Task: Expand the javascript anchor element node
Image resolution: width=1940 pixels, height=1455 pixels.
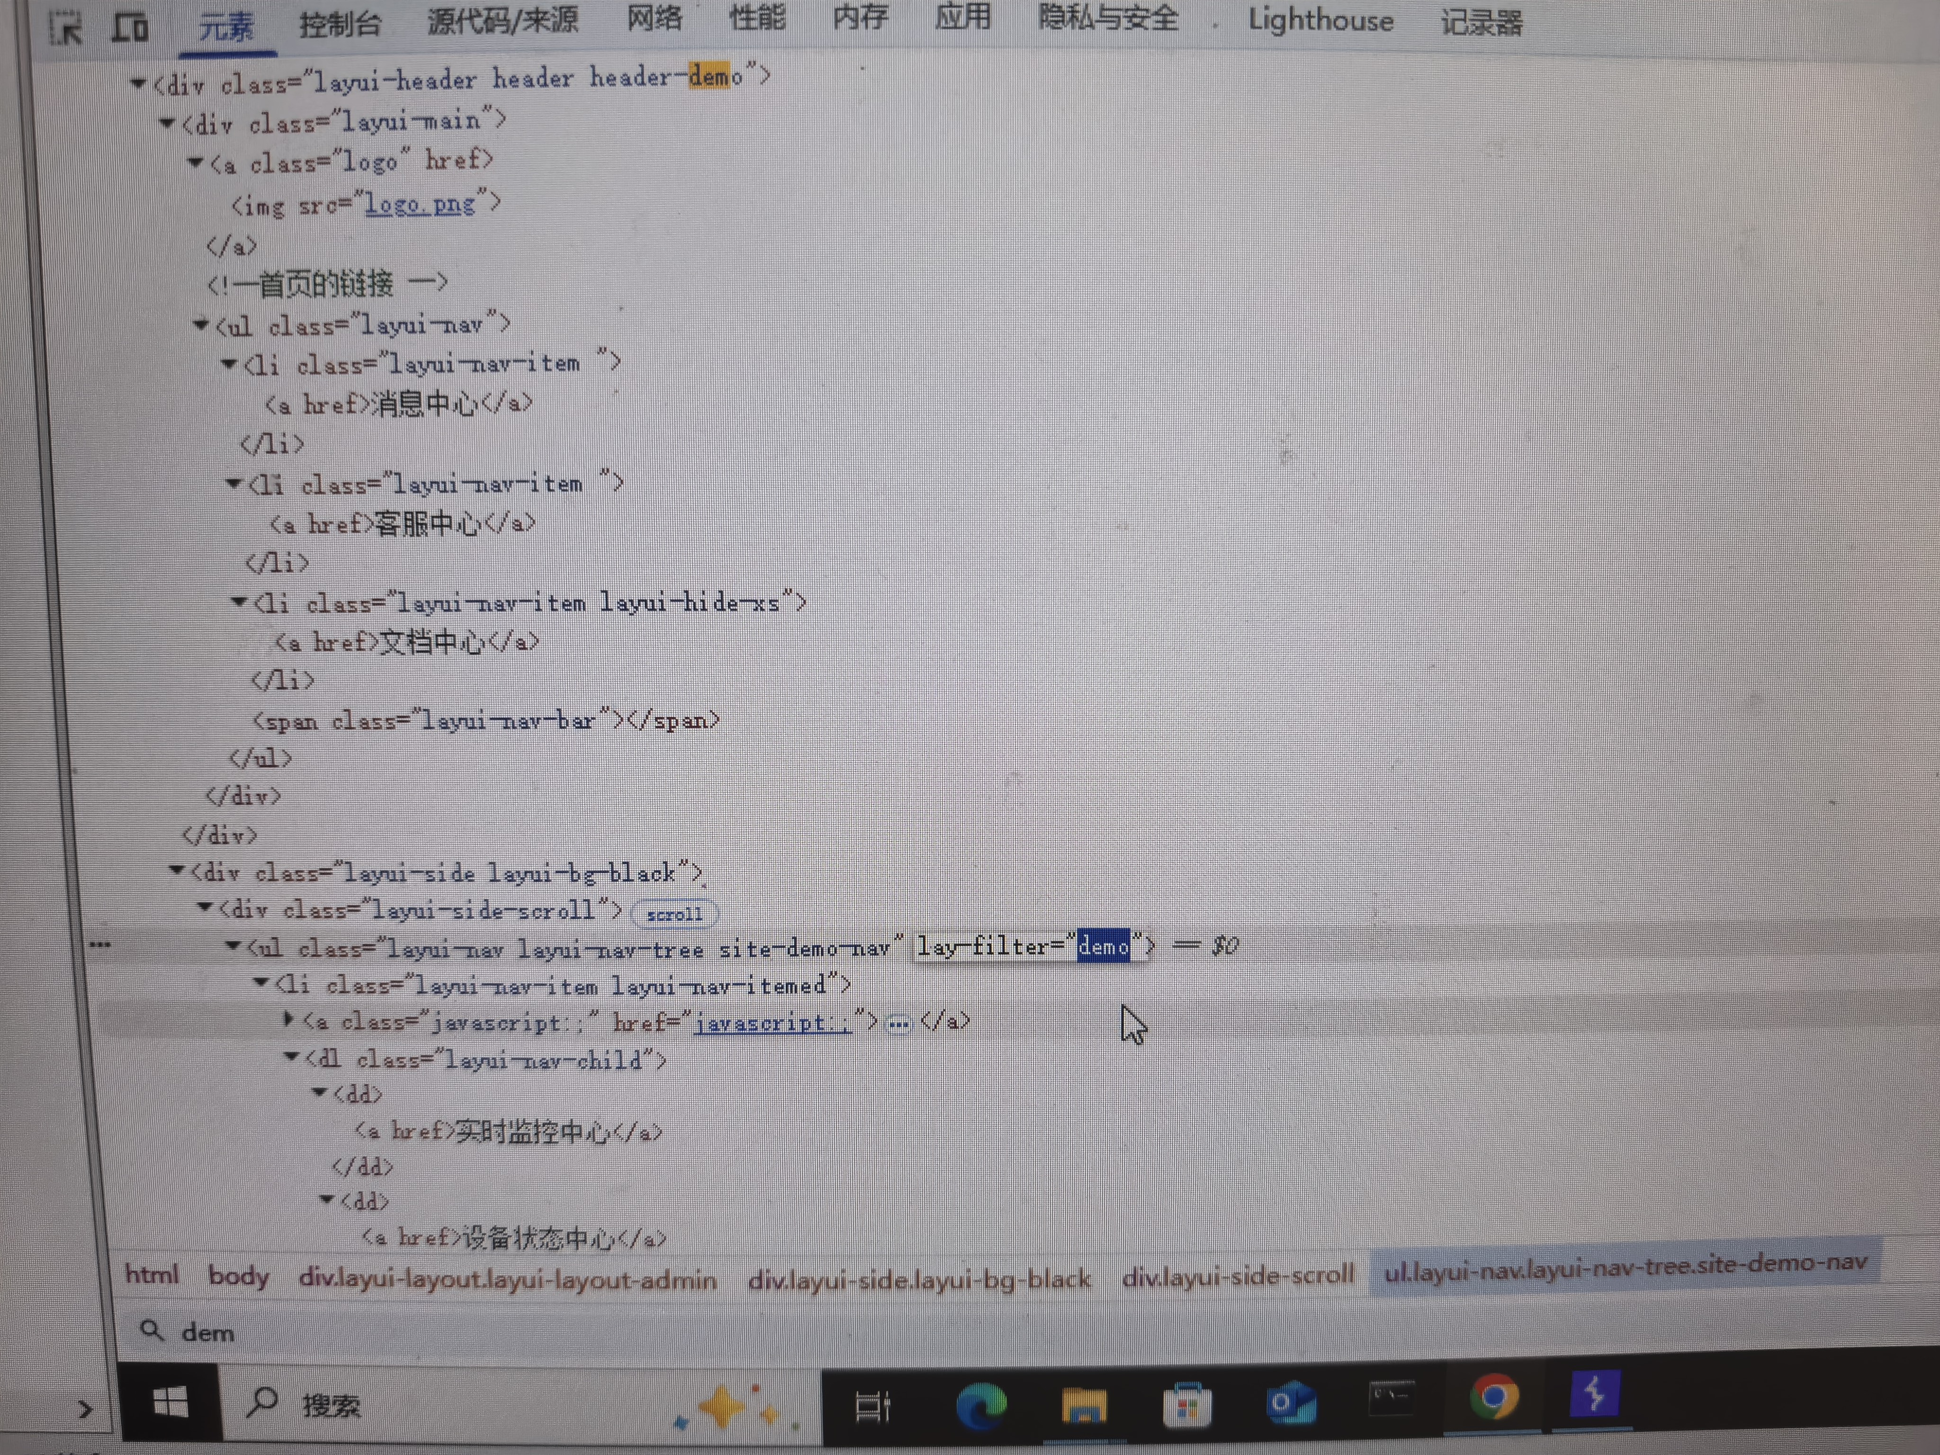Action: pyautogui.click(x=288, y=1019)
